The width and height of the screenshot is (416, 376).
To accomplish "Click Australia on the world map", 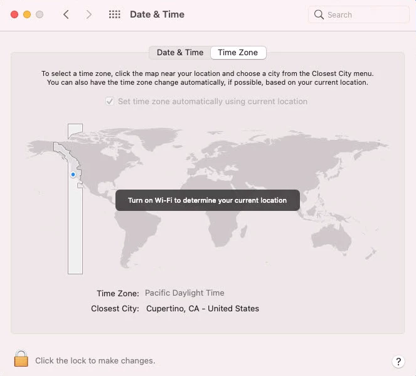I will click(332, 237).
